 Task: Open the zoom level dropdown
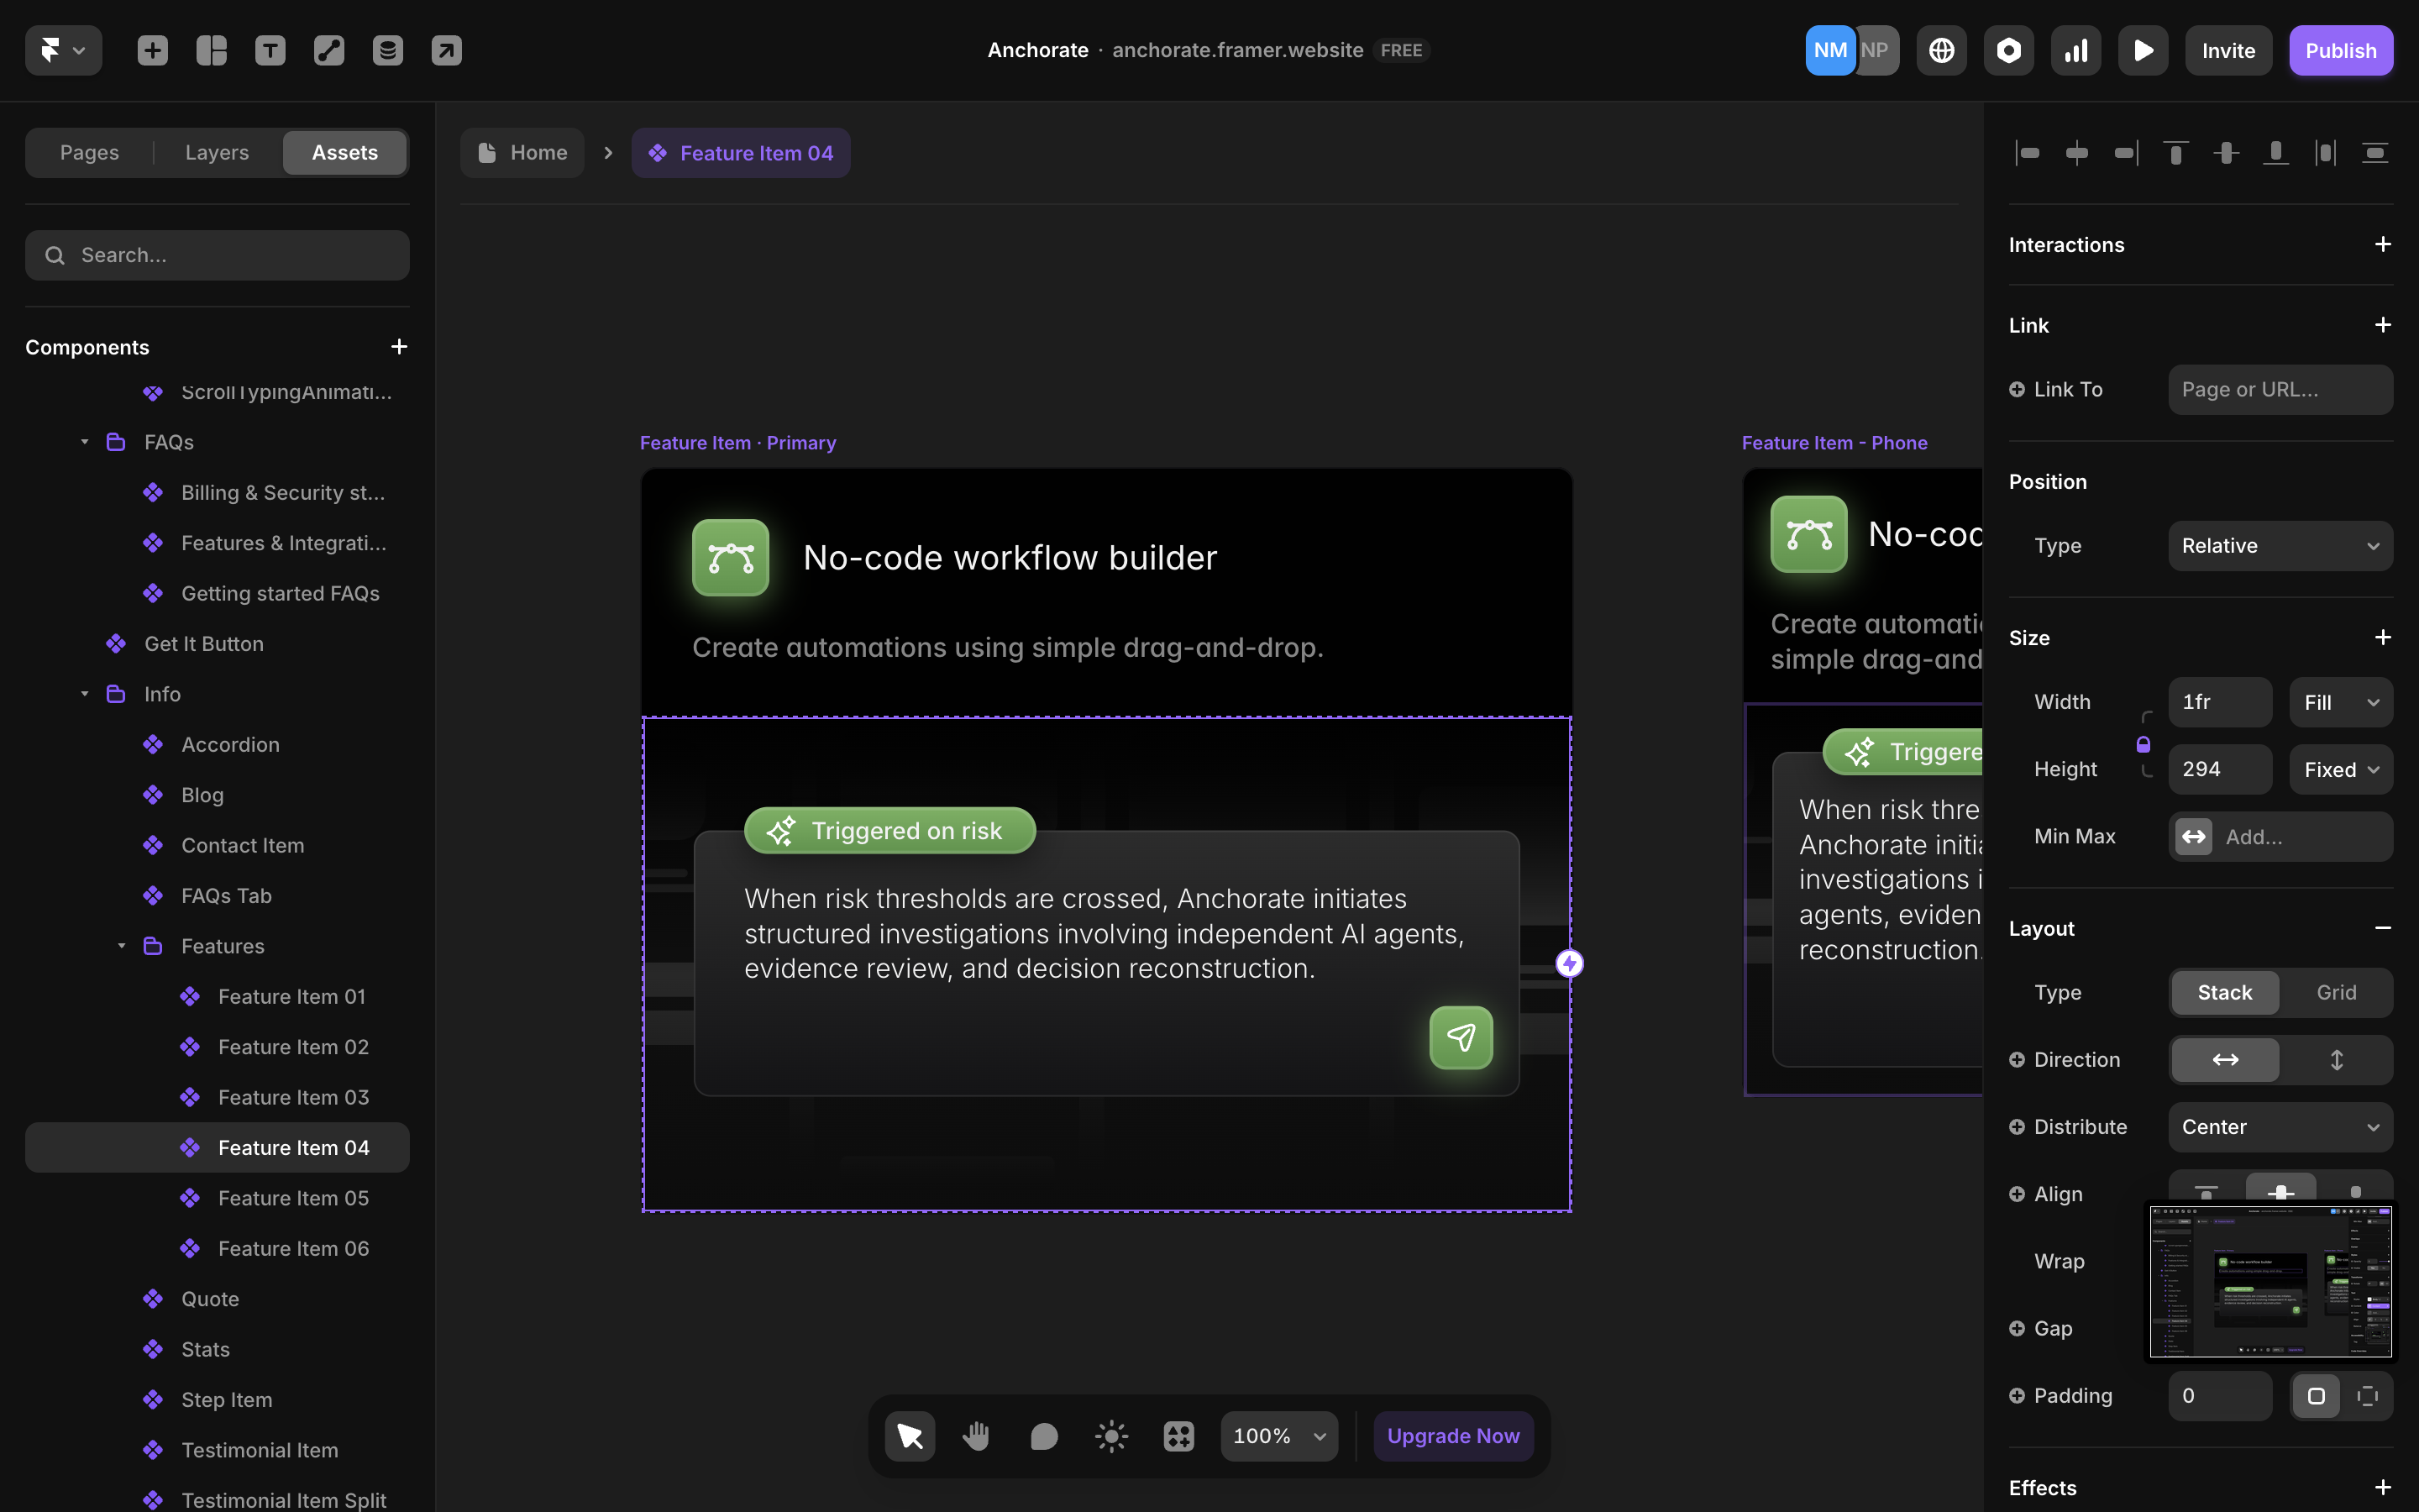point(1278,1435)
